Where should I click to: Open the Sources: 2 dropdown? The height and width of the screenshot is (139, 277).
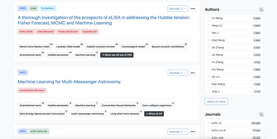point(178,131)
